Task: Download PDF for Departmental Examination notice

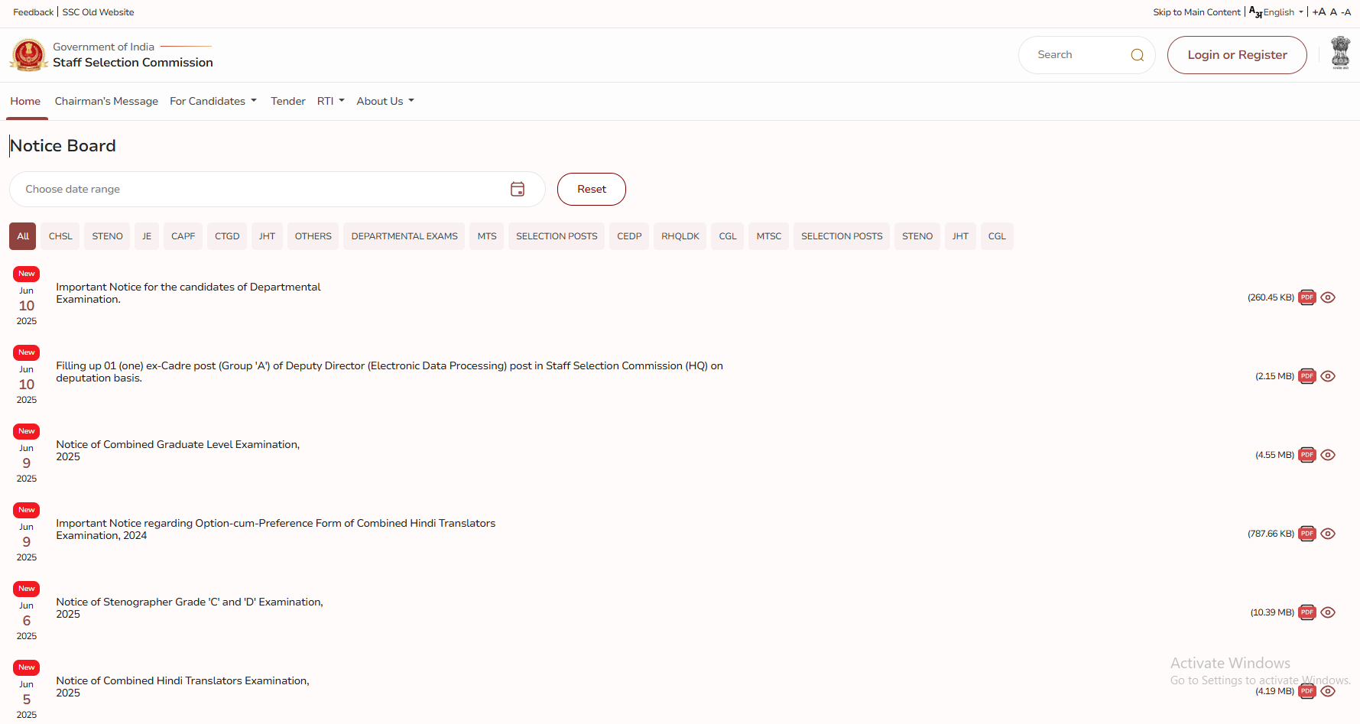Action: point(1306,297)
